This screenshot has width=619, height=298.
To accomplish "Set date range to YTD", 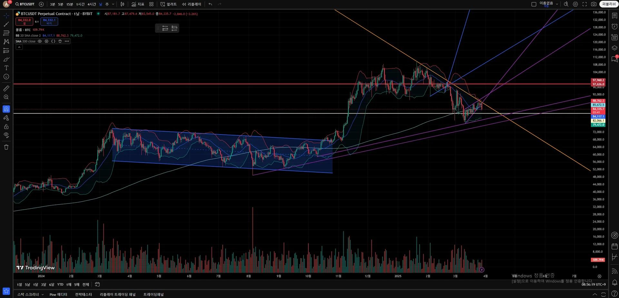I will coord(60,284).
